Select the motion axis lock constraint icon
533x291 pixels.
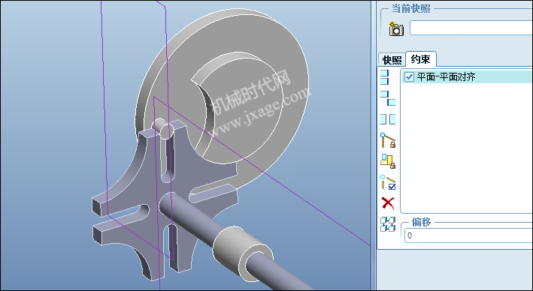(x=388, y=140)
